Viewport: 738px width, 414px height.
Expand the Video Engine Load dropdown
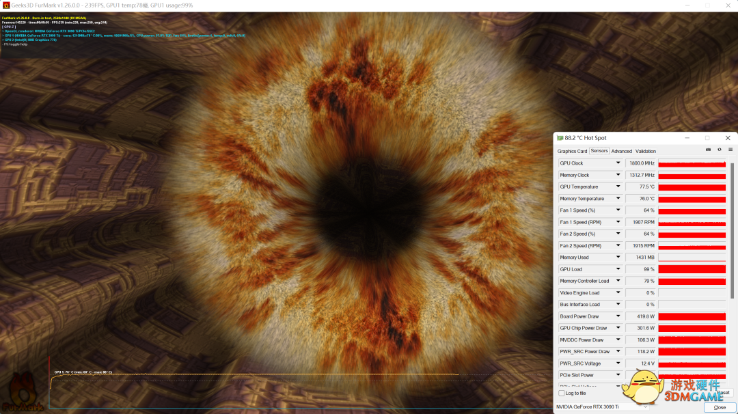tap(618, 292)
